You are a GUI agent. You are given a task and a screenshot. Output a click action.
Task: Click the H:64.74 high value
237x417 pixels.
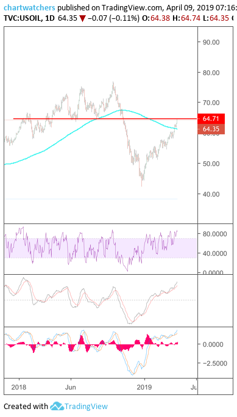point(186,18)
